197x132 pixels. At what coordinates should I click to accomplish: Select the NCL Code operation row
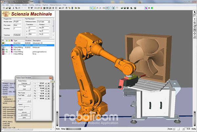pyautogui.click(x=28, y=50)
